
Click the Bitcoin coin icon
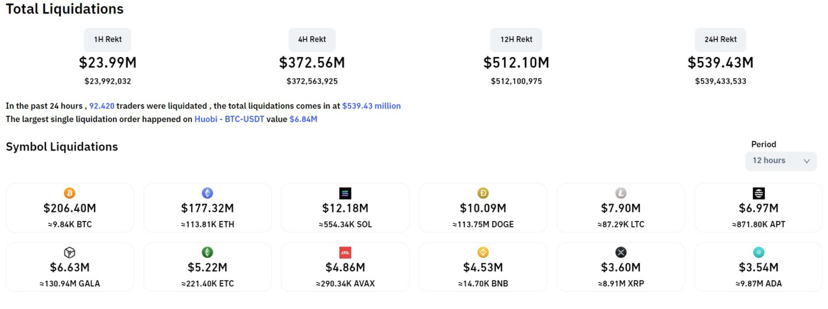tap(70, 193)
